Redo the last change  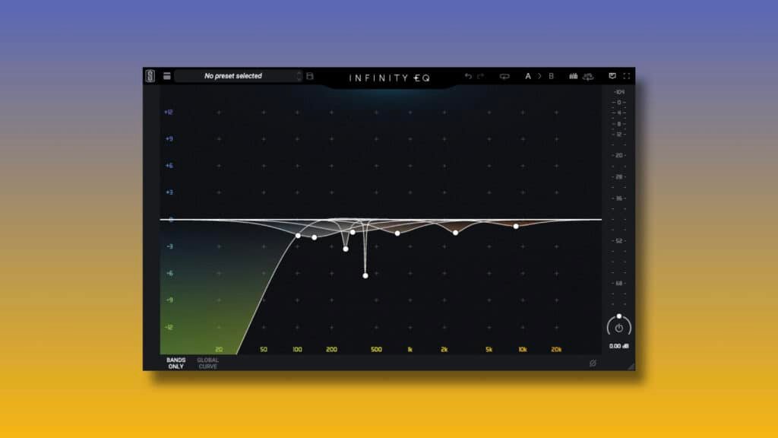point(480,76)
